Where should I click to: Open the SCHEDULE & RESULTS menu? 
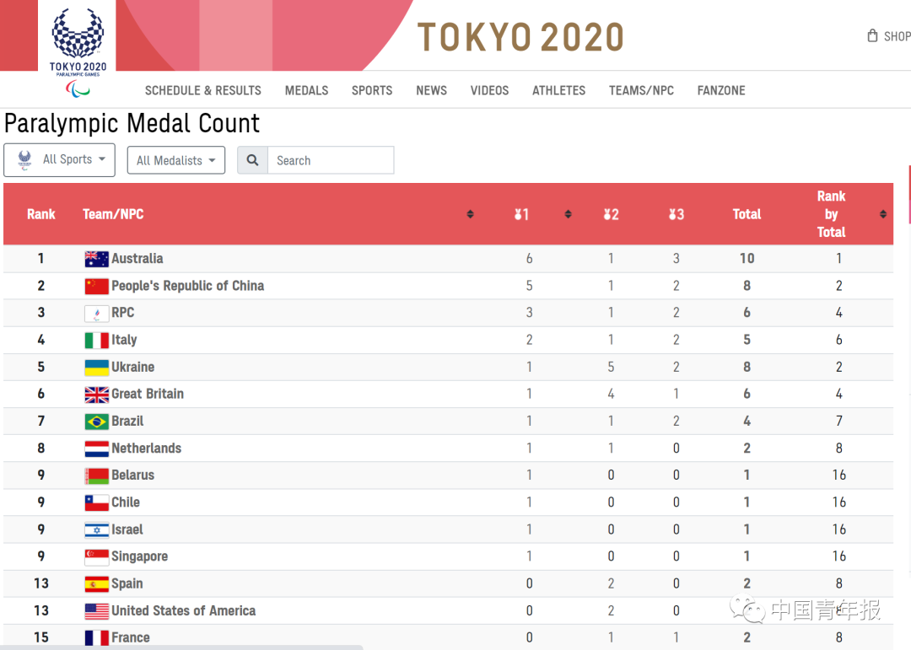202,90
